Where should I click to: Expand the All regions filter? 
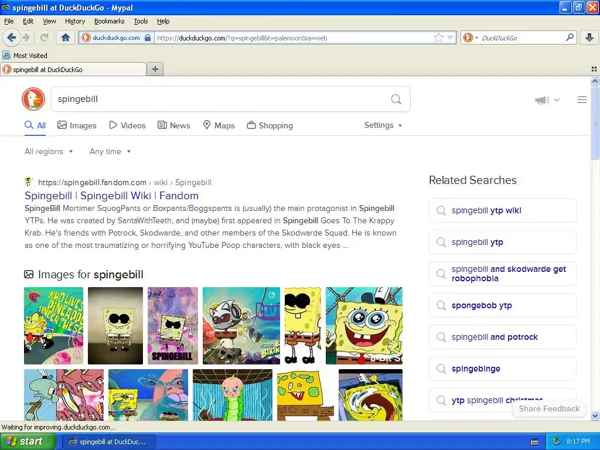(x=49, y=152)
